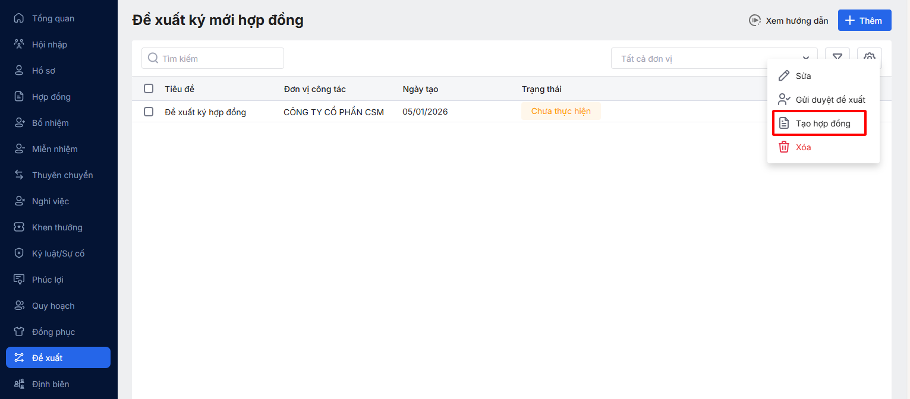910x399 pixels.
Task: Navigate to Hợp đồng in the sidebar
Action: point(51,97)
